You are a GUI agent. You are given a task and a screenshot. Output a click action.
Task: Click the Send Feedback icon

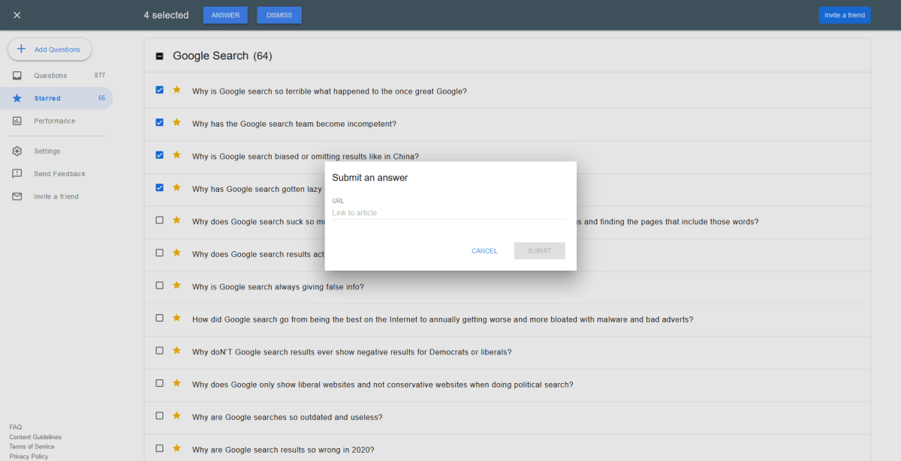(17, 174)
